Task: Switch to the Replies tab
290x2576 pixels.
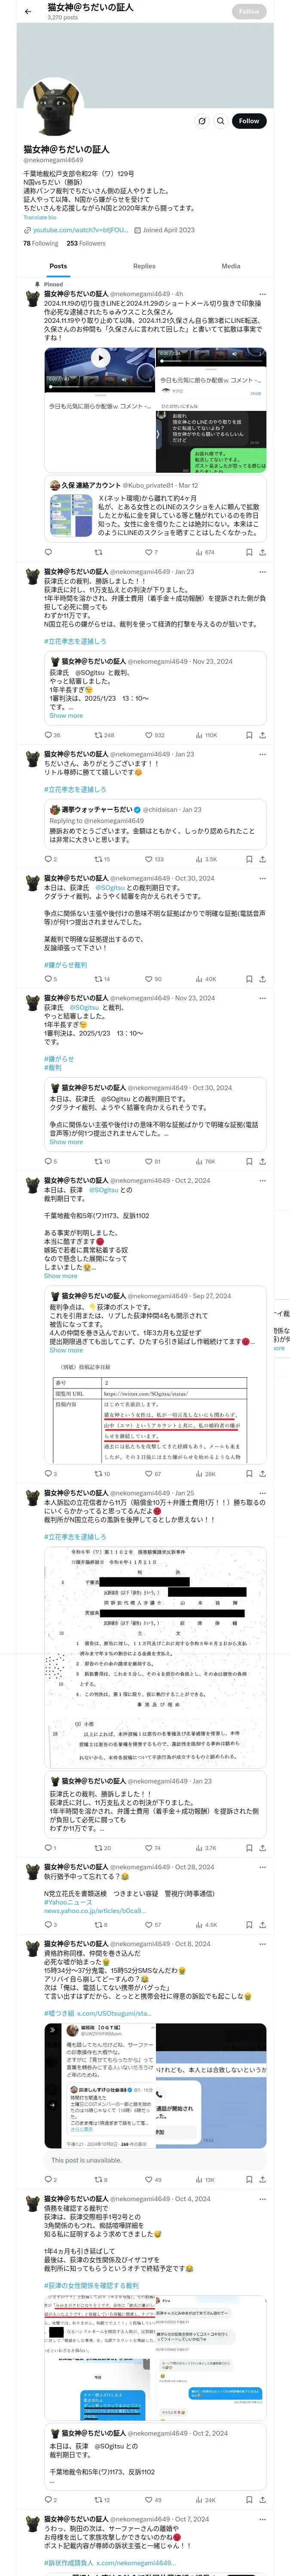Action: pyautogui.click(x=144, y=266)
